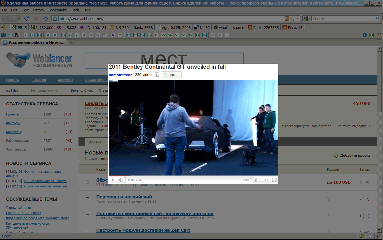Focus the Google search field
Viewport: 383px width, 240px height.
(x=343, y=19)
